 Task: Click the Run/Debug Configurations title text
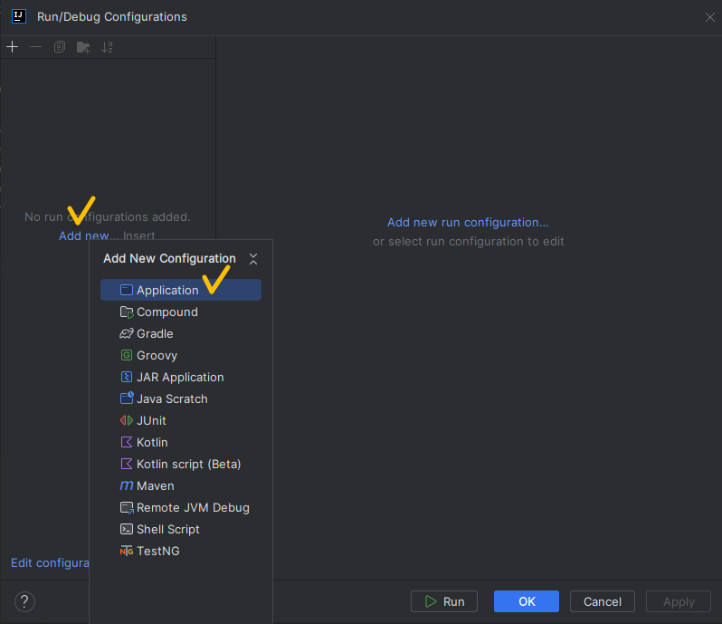[112, 16]
